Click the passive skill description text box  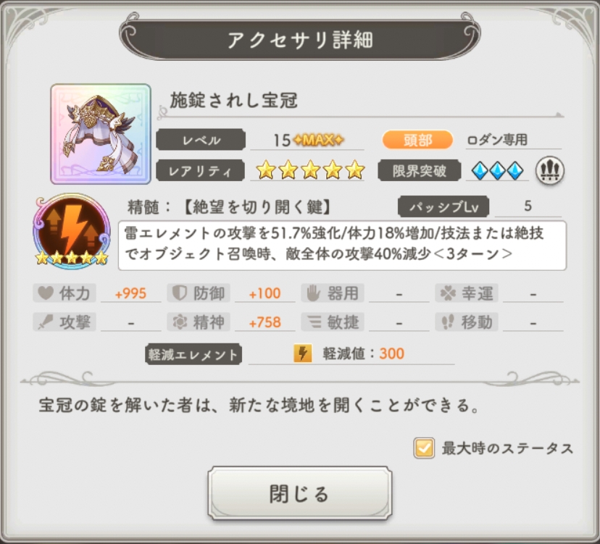tap(342, 246)
